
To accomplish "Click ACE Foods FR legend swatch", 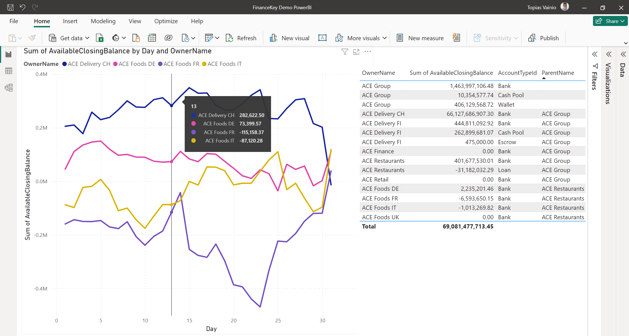I will (x=160, y=64).
